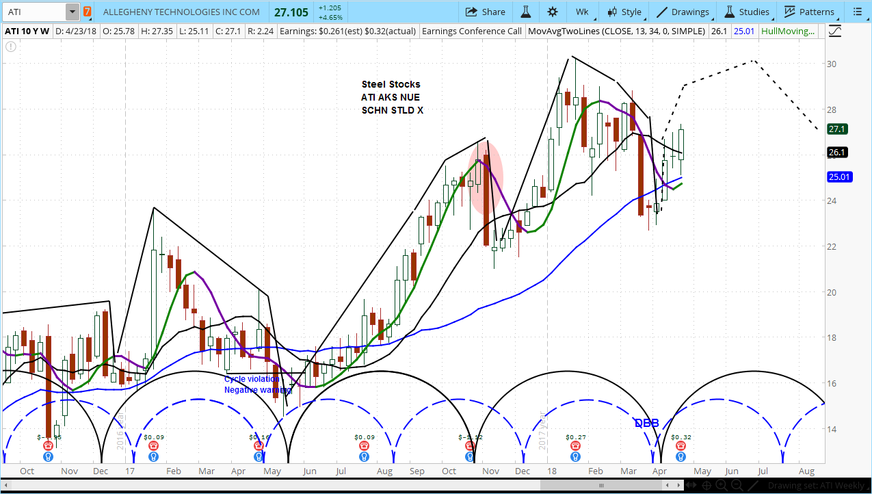Click the orange alert badge beside the symbol box
The width and height of the screenshot is (872, 494).
pos(87,12)
